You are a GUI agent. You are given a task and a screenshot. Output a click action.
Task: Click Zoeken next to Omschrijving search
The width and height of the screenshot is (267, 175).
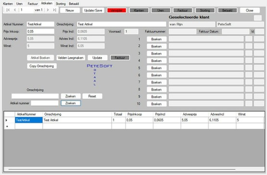point(71,96)
